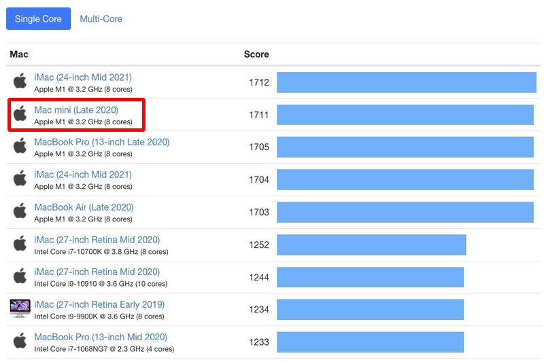Open the MacBook Pro (13-inch Mid 2020) link
This screenshot has height=362, width=544.
[x=101, y=337]
